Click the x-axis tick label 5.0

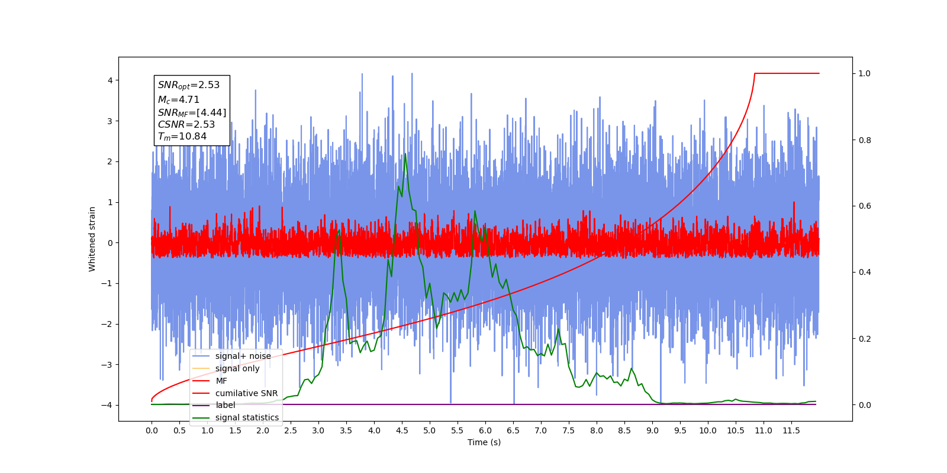coord(430,430)
